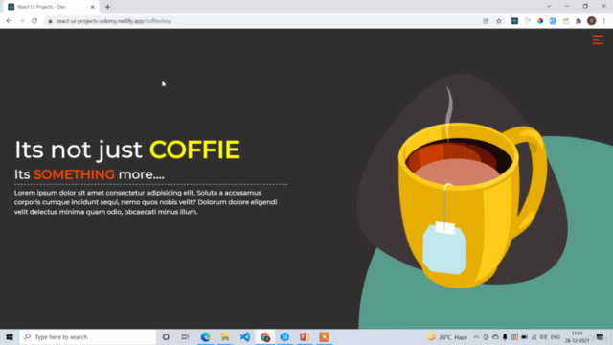Open the color wheel extension
The image size is (613, 345).
point(540,21)
